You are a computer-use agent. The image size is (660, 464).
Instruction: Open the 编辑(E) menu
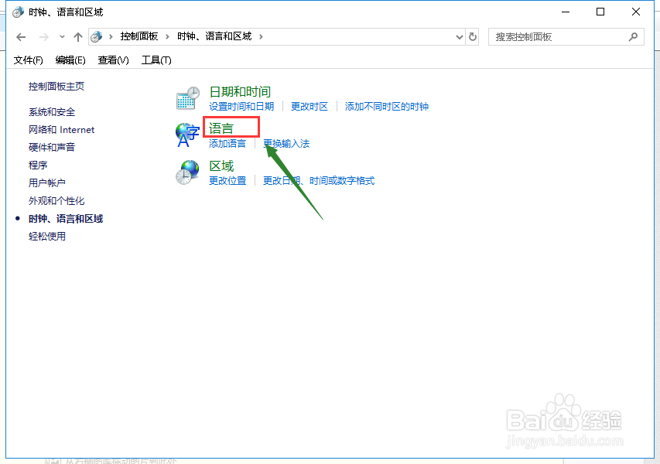coord(70,60)
